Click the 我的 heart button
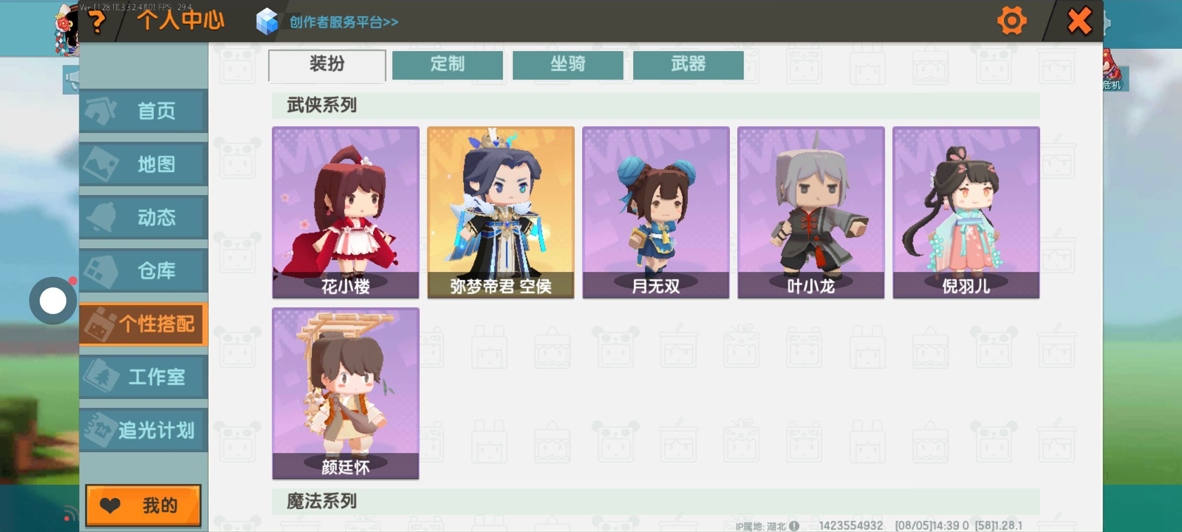 [143, 505]
